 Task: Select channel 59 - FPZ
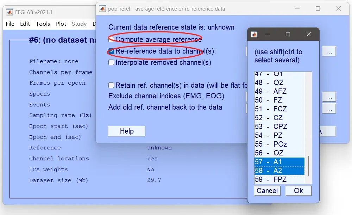279,179
